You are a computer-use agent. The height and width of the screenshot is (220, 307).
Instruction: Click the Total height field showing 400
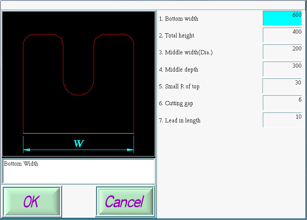282,35
